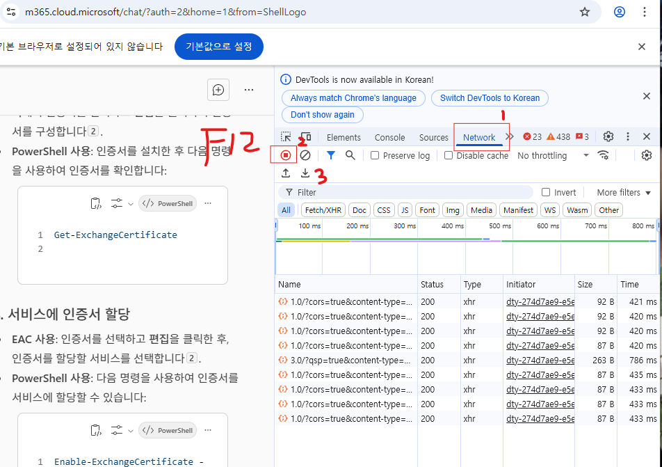Enable Disable cache checkbox

tap(449, 155)
